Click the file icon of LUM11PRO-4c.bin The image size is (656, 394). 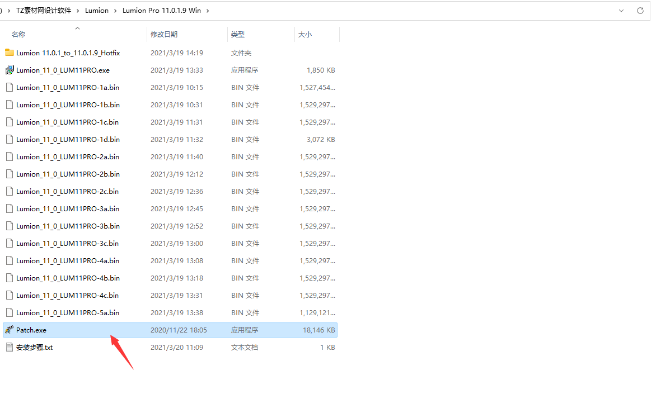[9, 296]
